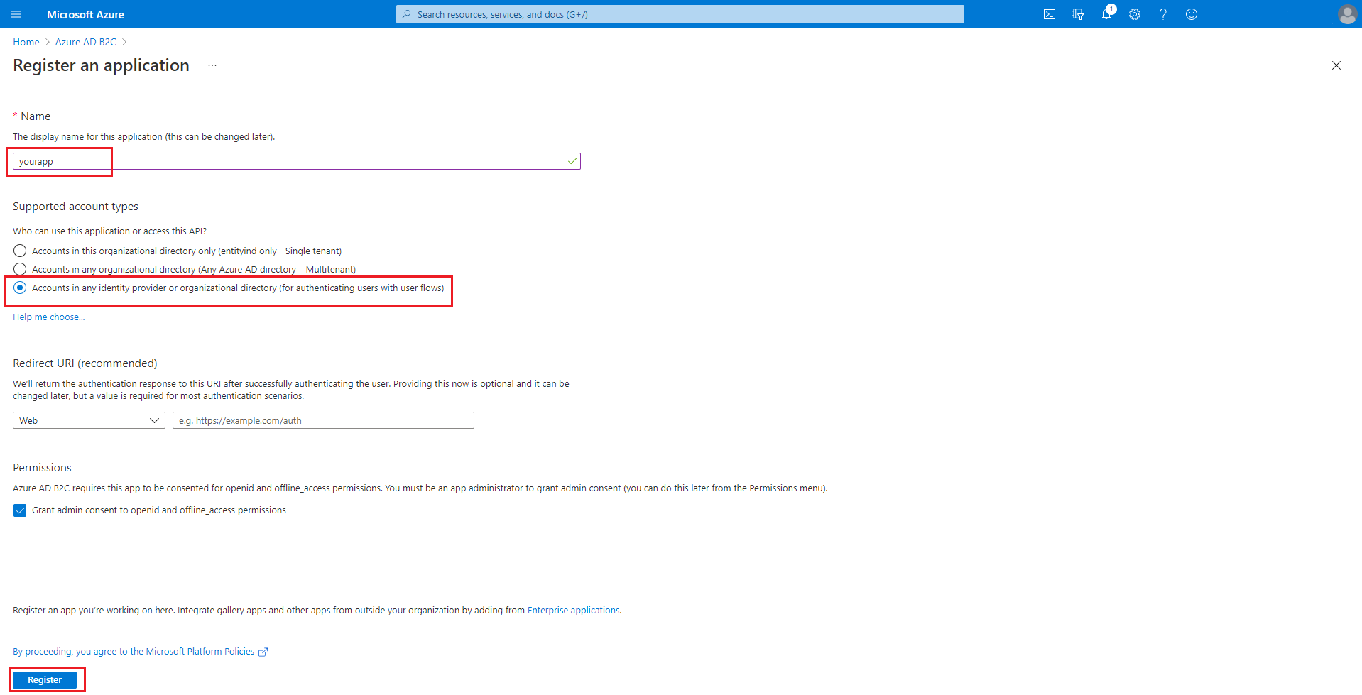Uncheck Grant admin consent permissions
The image size is (1362, 695).
19,510
